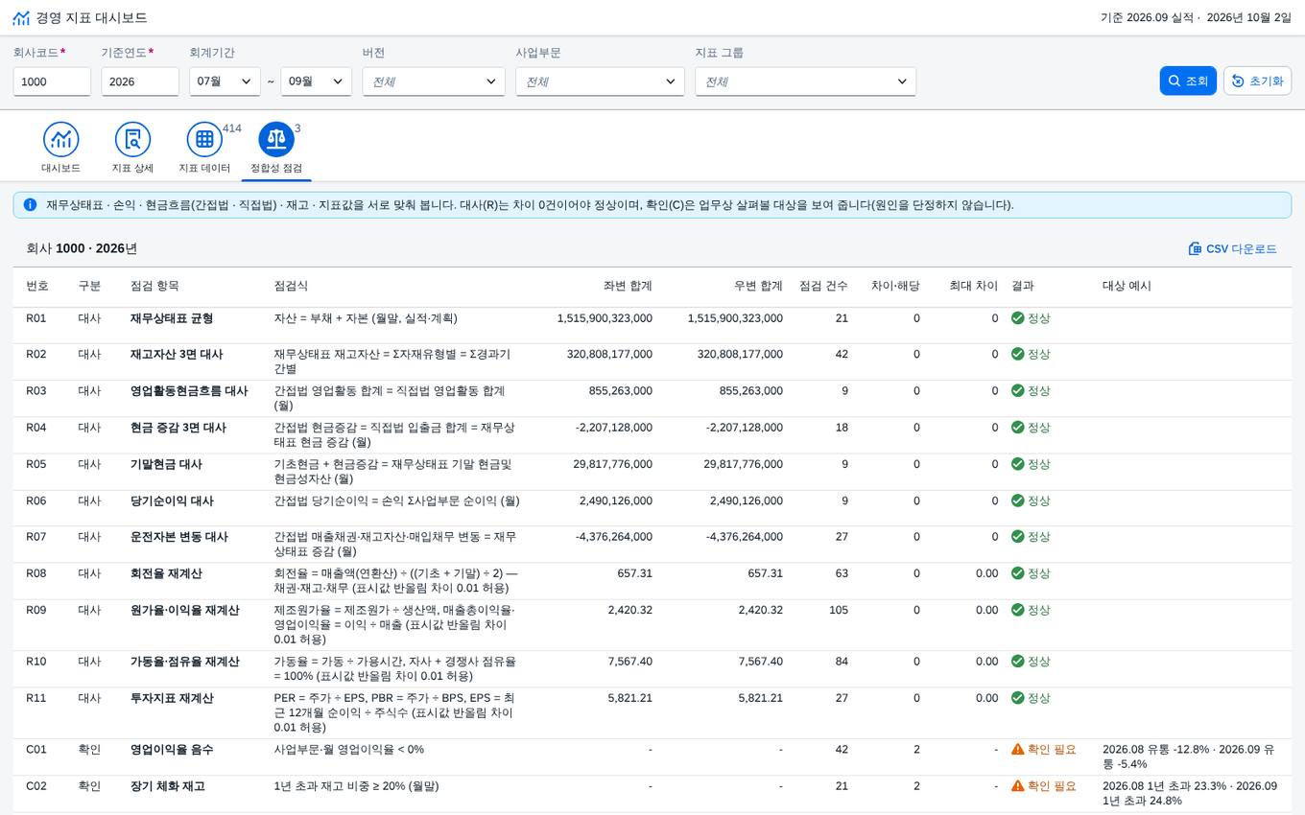
Task: Select the 영업활동현금흐름 대사 row item
Action: (189, 391)
